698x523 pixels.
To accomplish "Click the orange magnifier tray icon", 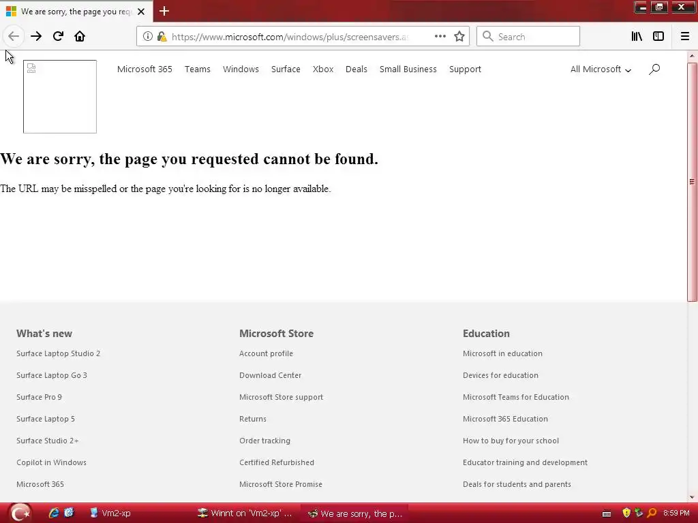I will coord(652,513).
